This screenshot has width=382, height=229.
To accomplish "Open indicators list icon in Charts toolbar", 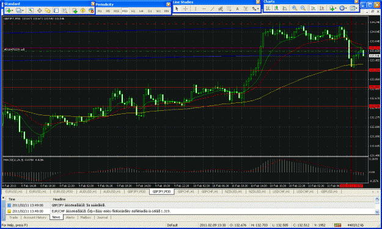I will 332,9.
